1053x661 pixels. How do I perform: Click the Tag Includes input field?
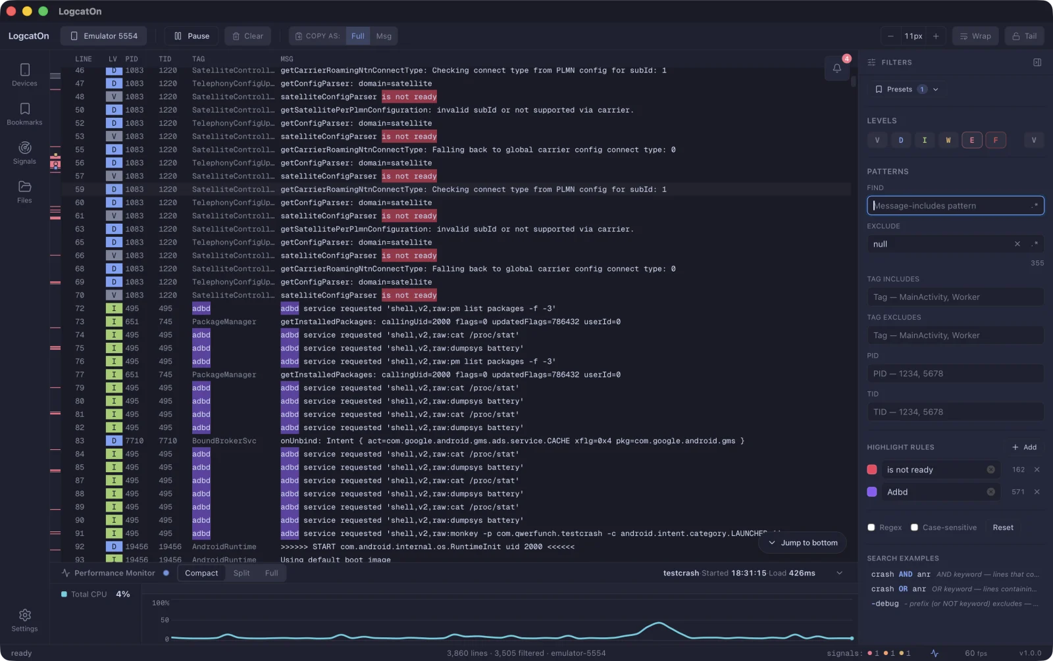[x=956, y=297]
